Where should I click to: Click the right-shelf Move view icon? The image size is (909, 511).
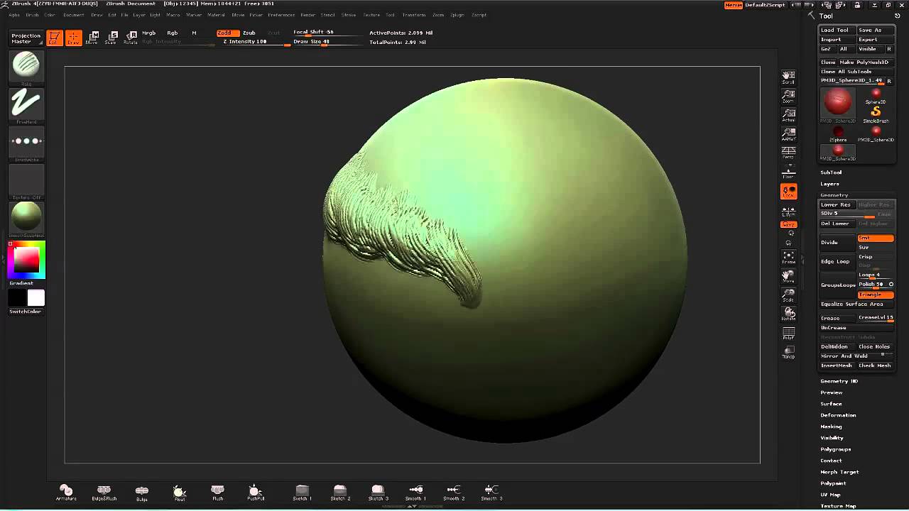point(788,276)
